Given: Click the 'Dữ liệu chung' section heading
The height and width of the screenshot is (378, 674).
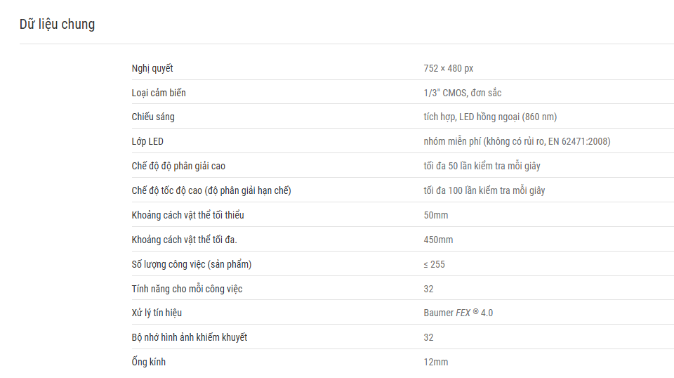Looking at the screenshot, I should [x=57, y=25].
